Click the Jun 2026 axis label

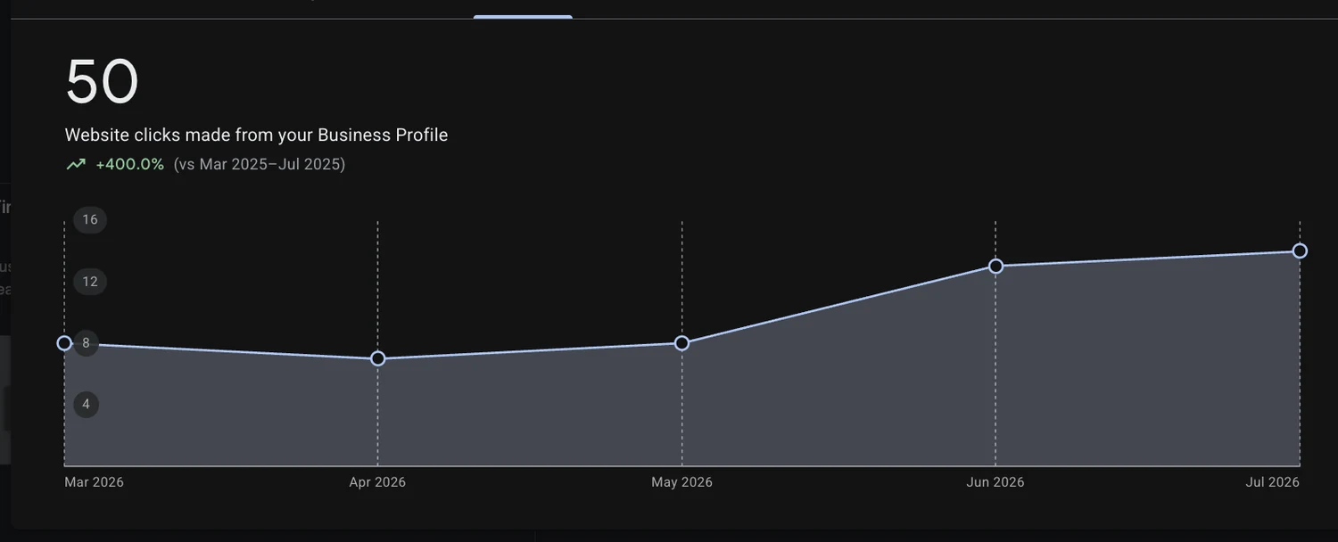(x=995, y=482)
